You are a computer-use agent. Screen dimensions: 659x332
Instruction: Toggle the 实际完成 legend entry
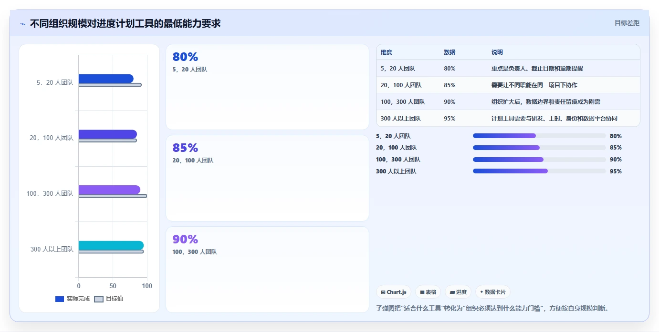[x=73, y=299]
